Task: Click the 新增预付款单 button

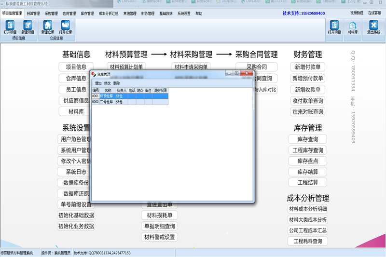Action: pos(307,79)
